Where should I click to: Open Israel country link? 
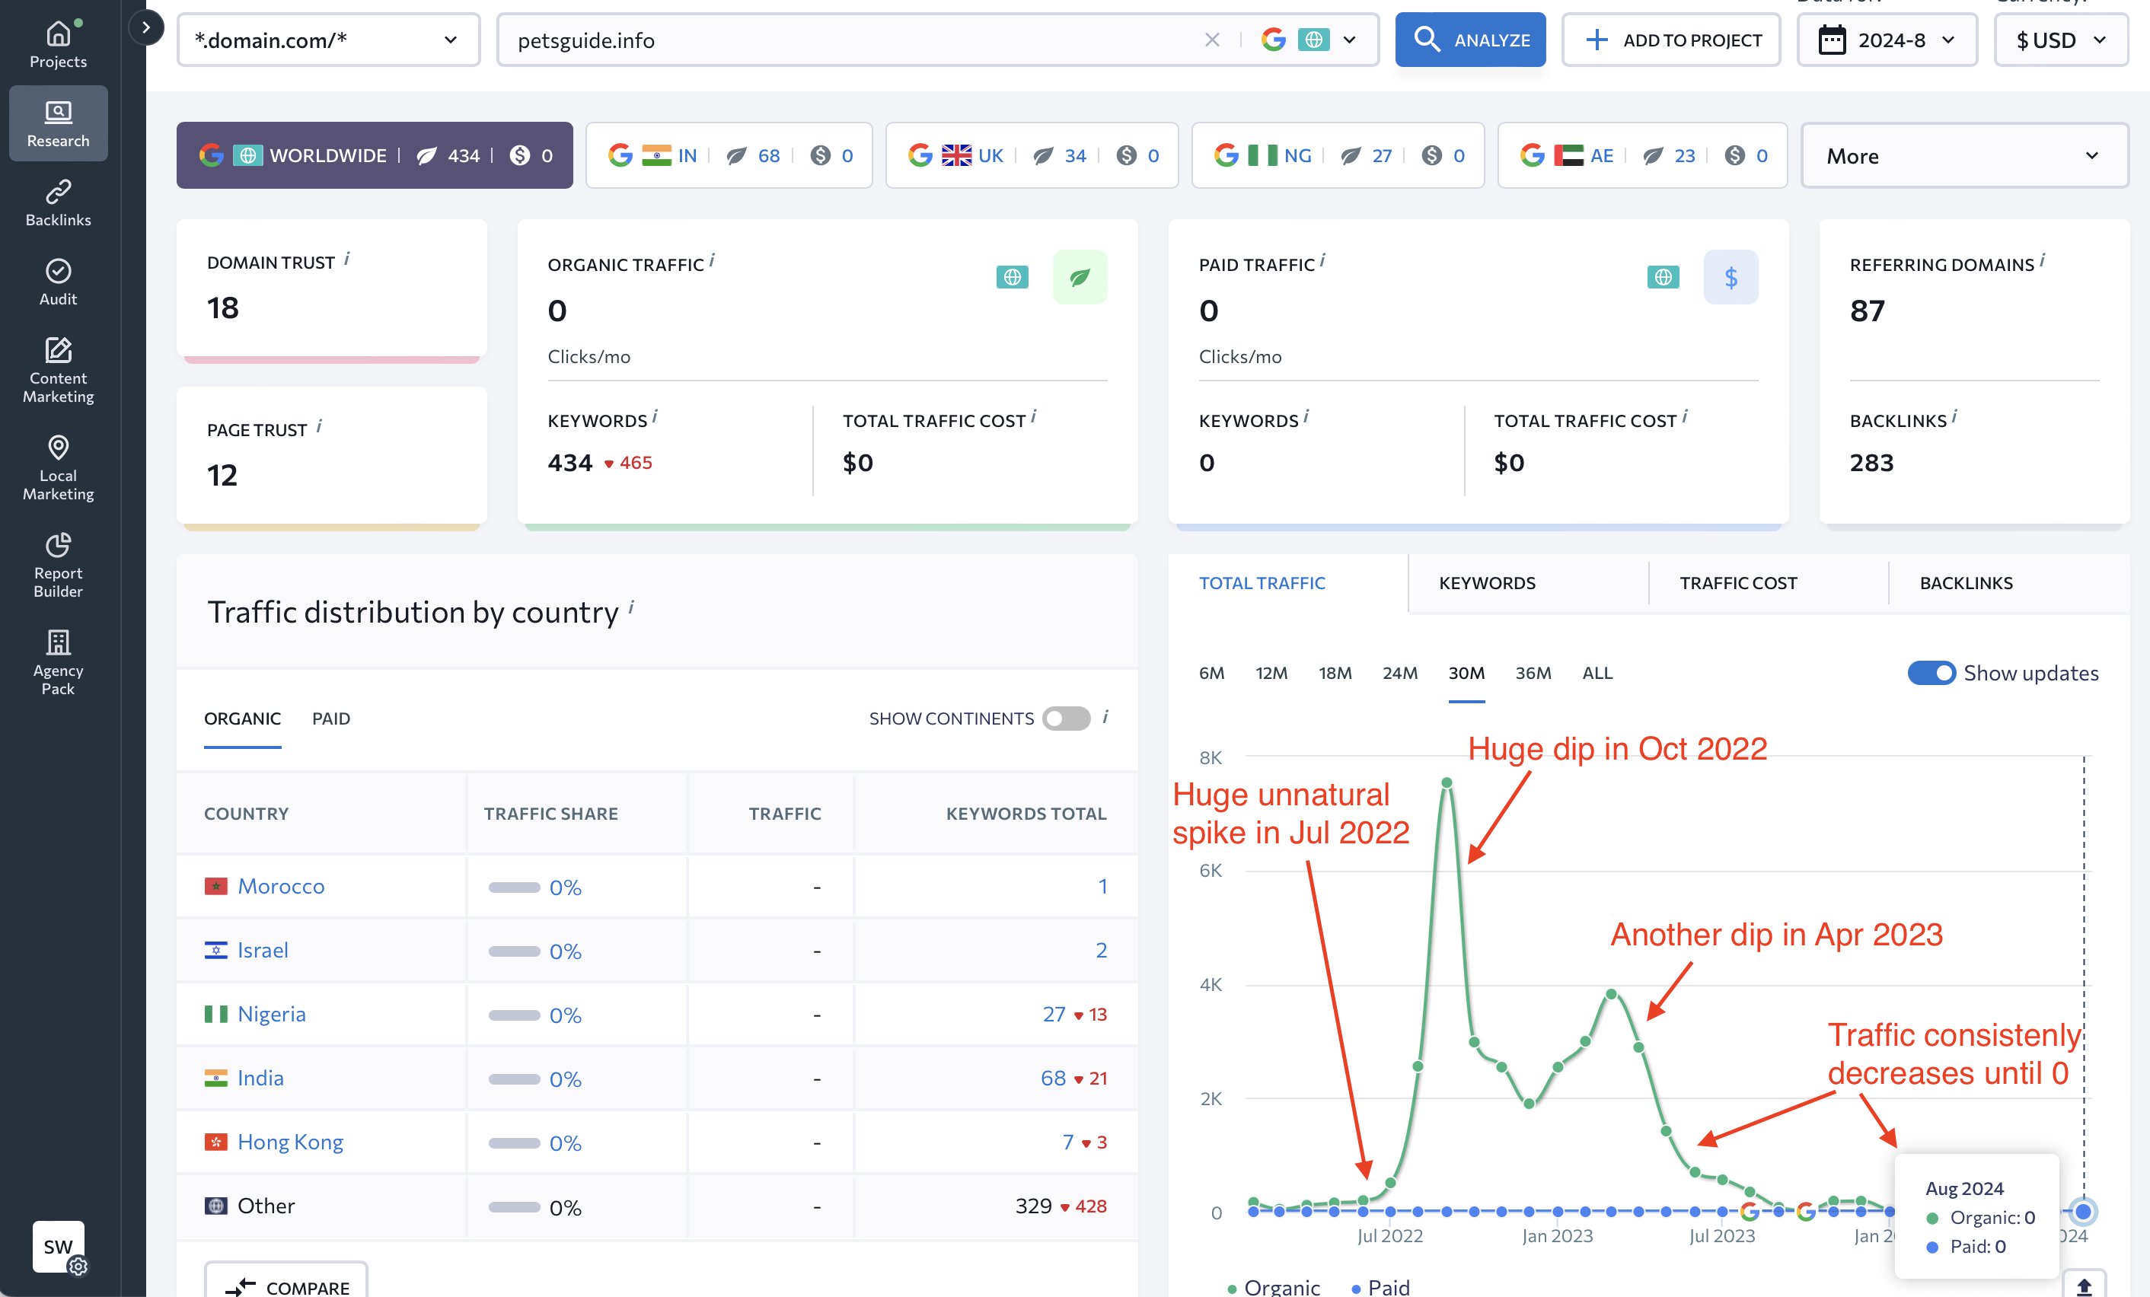(x=263, y=949)
